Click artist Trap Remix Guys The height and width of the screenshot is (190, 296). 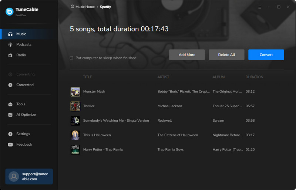tap(171, 150)
